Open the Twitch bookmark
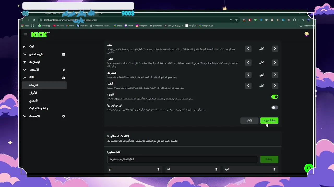This screenshot has height=187, width=334. coord(129,26)
